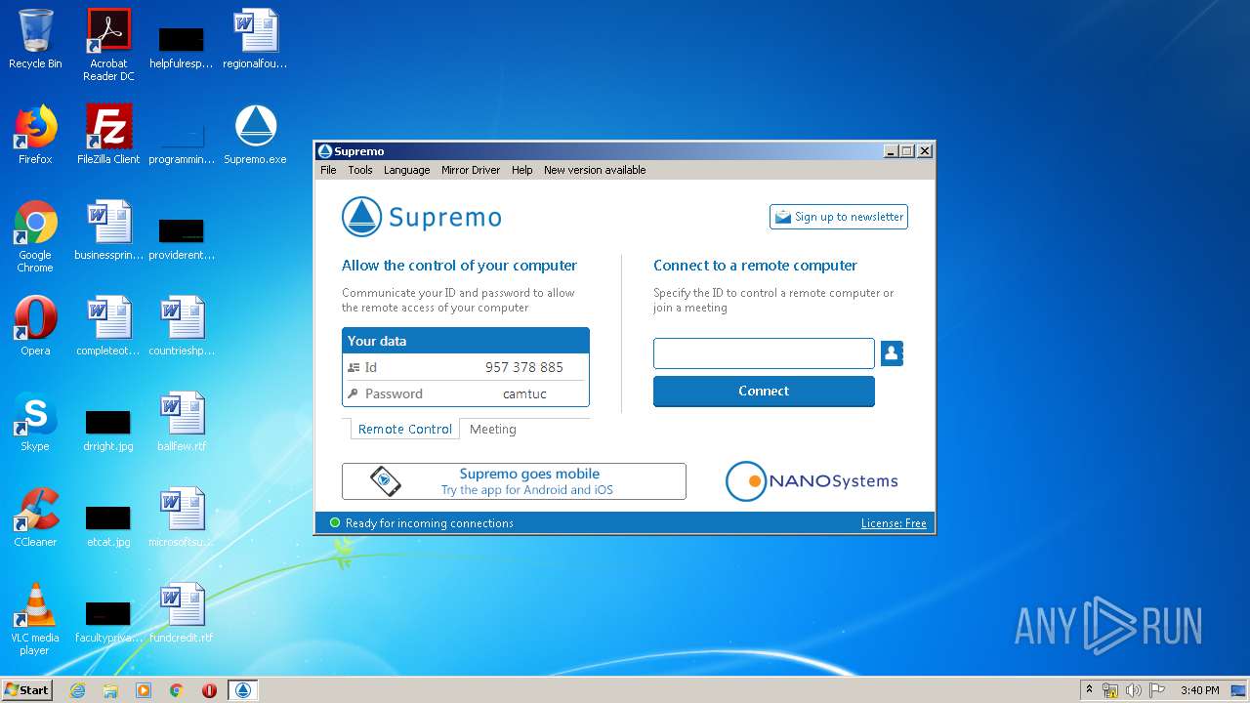Click the Chrome taskbar icon
The image size is (1250, 703).
[176, 690]
